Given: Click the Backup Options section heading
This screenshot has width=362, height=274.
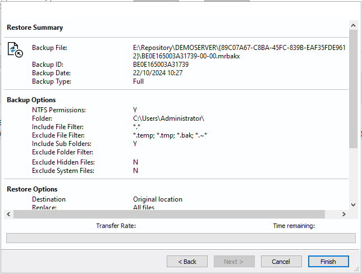Looking at the screenshot, I should coord(31,100).
